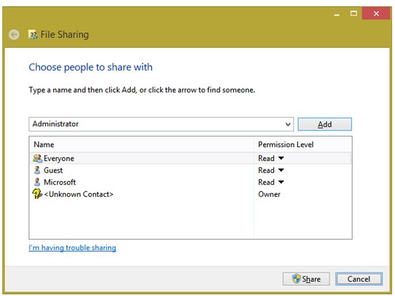Click the Add button
Image resolution: width=395 pixels, height=296 pixels.
coord(325,124)
